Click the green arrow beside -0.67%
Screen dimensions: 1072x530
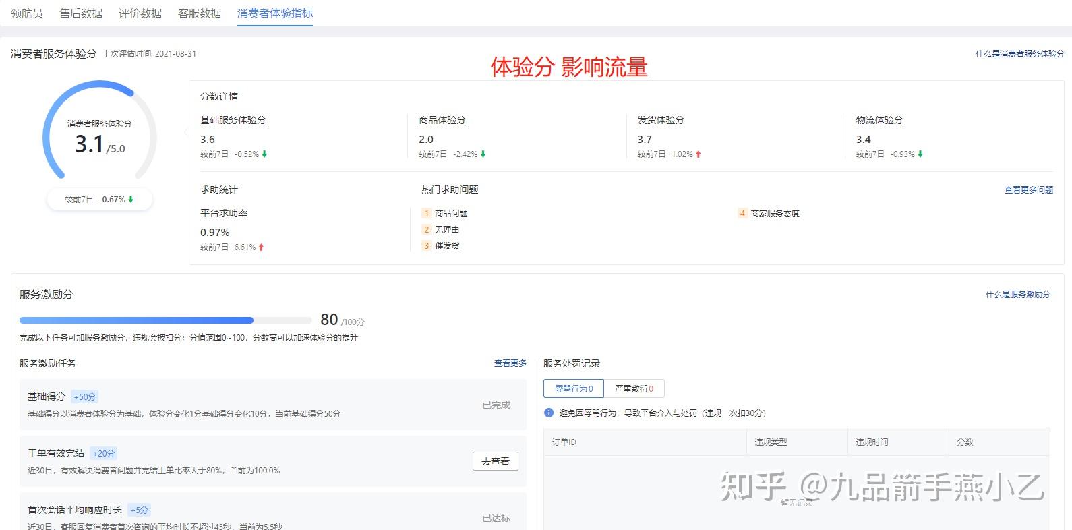coord(131,200)
